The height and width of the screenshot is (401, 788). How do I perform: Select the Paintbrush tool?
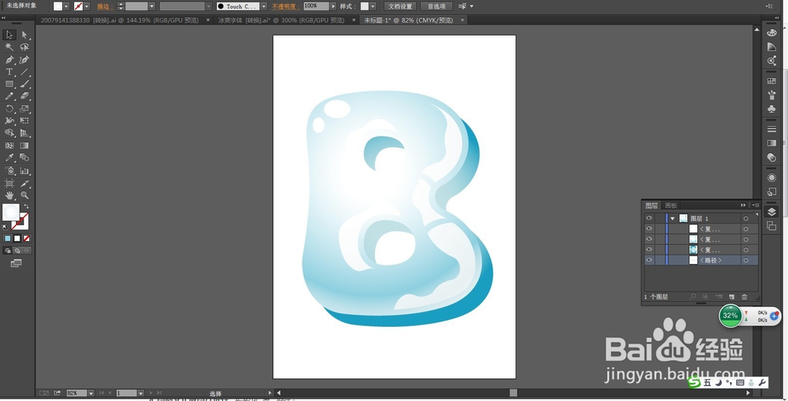pyautogui.click(x=24, y=84)
